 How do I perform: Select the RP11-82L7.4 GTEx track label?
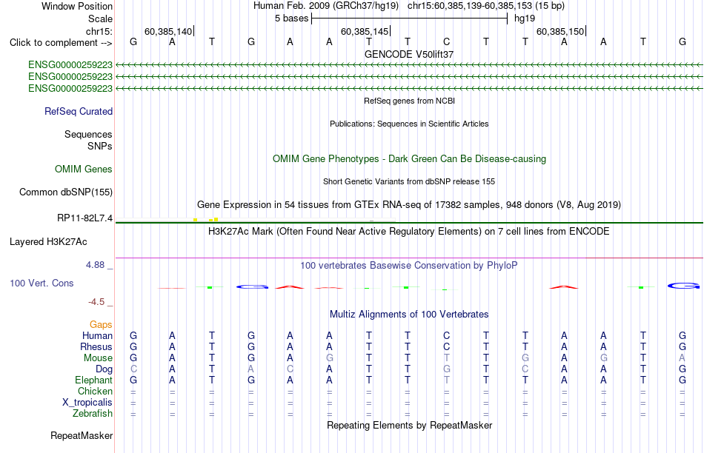(85, 218)
